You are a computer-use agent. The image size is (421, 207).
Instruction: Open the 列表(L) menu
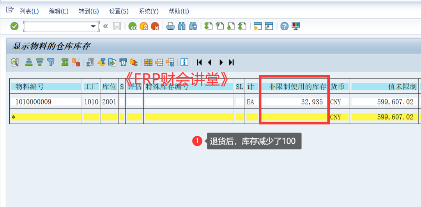[29, 11]
